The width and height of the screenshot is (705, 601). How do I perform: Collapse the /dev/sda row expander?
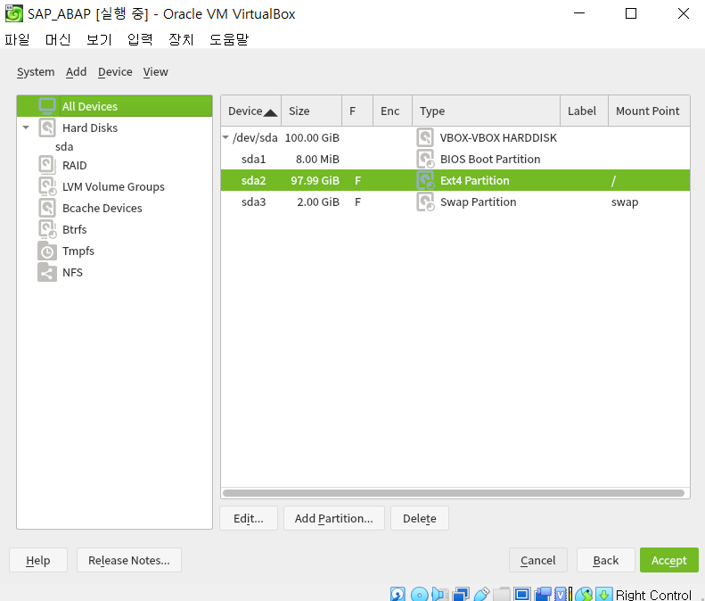[226, 137]
